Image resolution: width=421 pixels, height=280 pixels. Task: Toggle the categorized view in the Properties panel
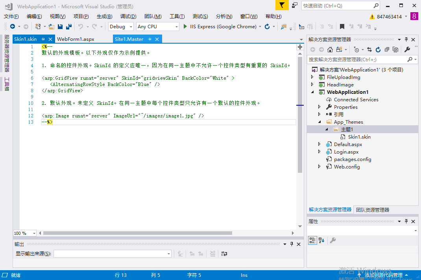click(312, 240)
